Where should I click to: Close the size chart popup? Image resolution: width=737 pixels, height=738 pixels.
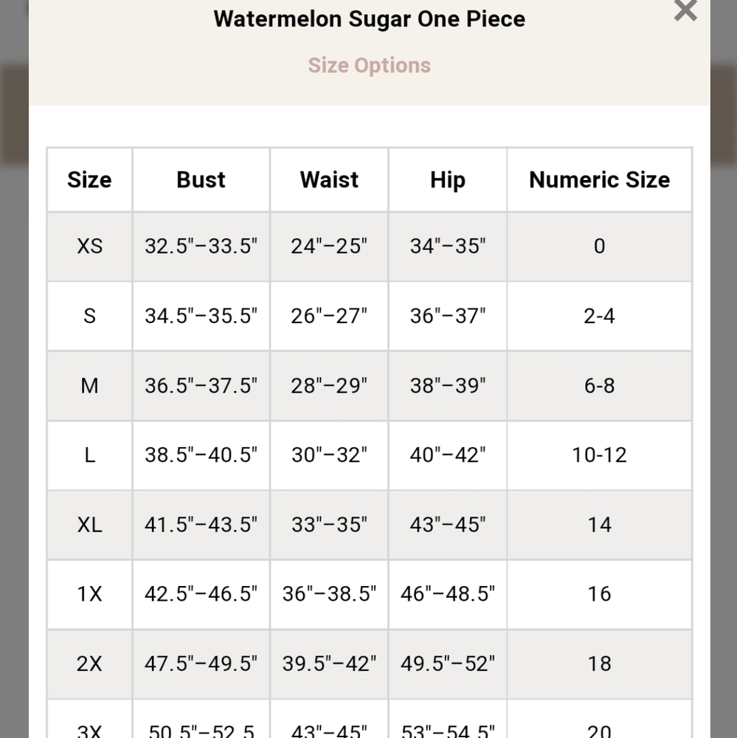pos(685,10)
